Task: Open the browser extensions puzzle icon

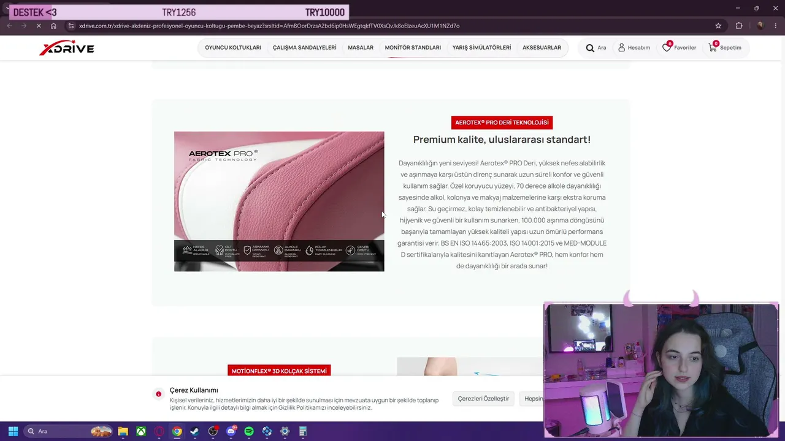Action: [739, 26]
